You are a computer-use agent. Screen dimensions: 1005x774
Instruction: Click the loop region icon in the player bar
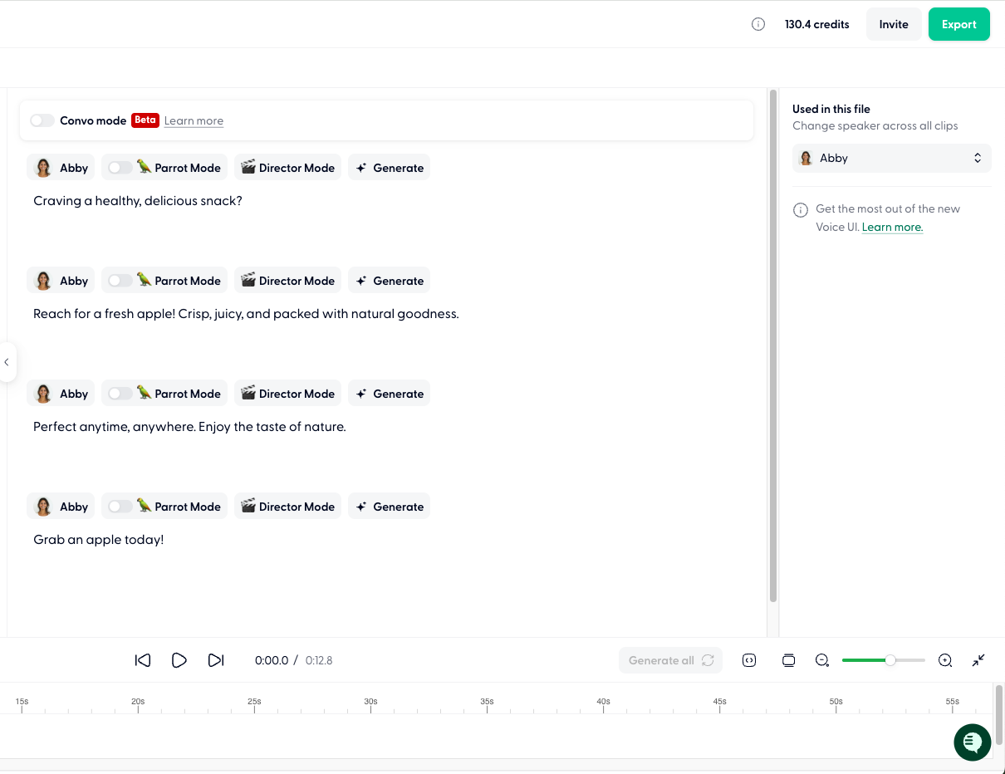(x=749, y=660)
